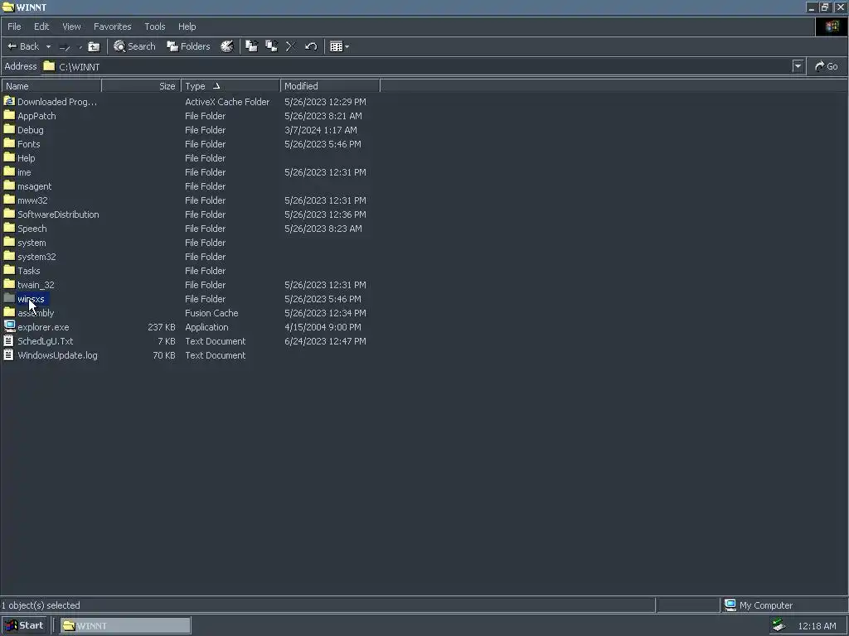Screen dimensions: 849x636
Task: Select the Tasks folder icon
Action: (x=9, y=270)
